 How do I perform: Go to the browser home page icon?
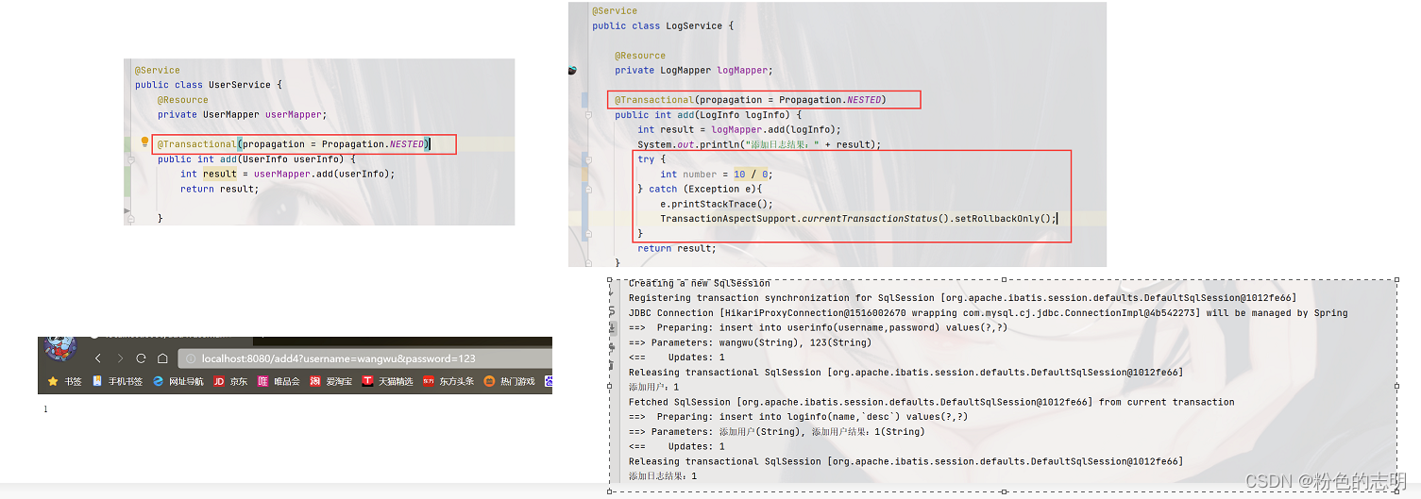(162, 358)
